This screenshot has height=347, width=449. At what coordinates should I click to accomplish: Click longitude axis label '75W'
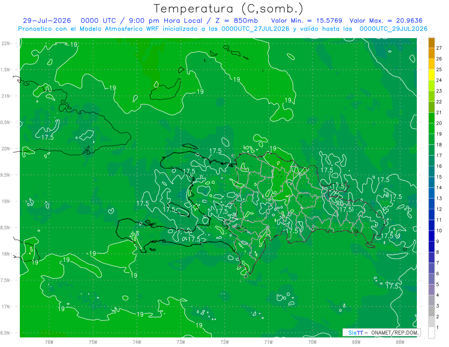click(x=93, y=342)
